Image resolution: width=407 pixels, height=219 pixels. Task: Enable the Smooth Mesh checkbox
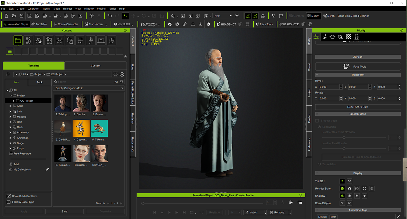[x=317, y=121]
